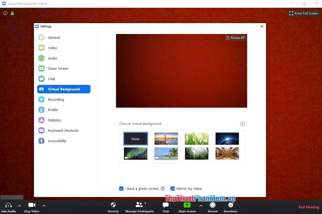Viewport: 322px width, 214px height.
Task: Start recording with Record button
Action: (213, 207)
